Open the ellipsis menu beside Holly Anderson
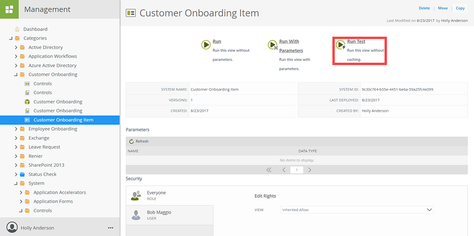This screenshot has height=236, width=474. tap(111, 228)
